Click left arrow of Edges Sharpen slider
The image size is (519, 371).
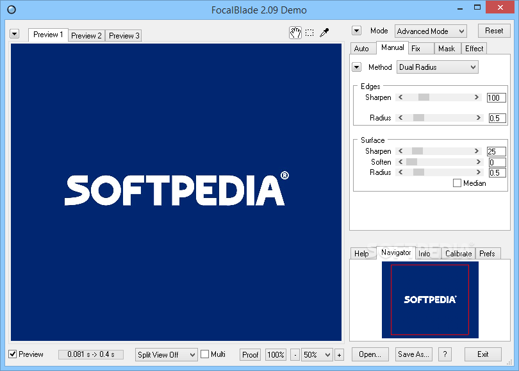pyautogui.click(x=400, y=97)
